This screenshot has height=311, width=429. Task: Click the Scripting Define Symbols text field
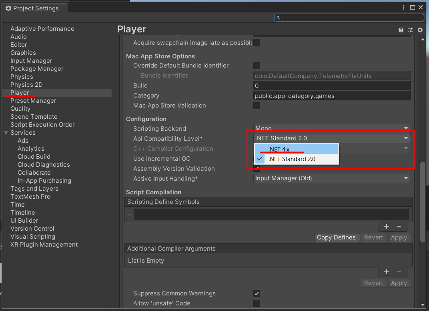click(272, 215)
